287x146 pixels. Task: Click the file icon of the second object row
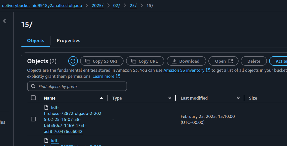click(46, 140)
